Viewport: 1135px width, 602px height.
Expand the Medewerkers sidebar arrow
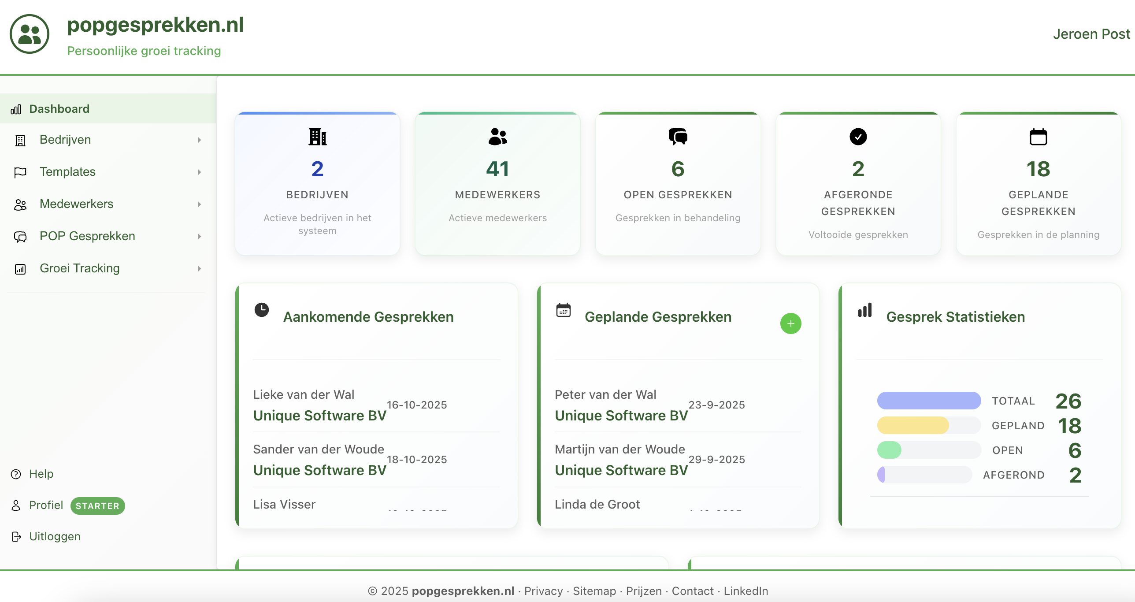199,204
